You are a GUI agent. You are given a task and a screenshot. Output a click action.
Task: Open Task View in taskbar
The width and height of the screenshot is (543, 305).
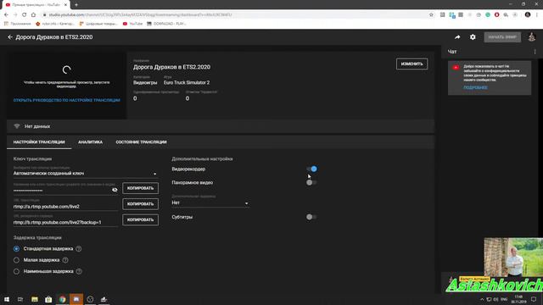pos(20,299)
